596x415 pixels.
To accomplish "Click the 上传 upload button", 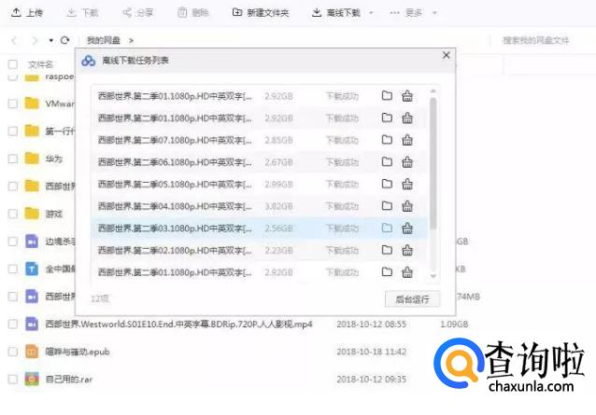I will point(27,13).
